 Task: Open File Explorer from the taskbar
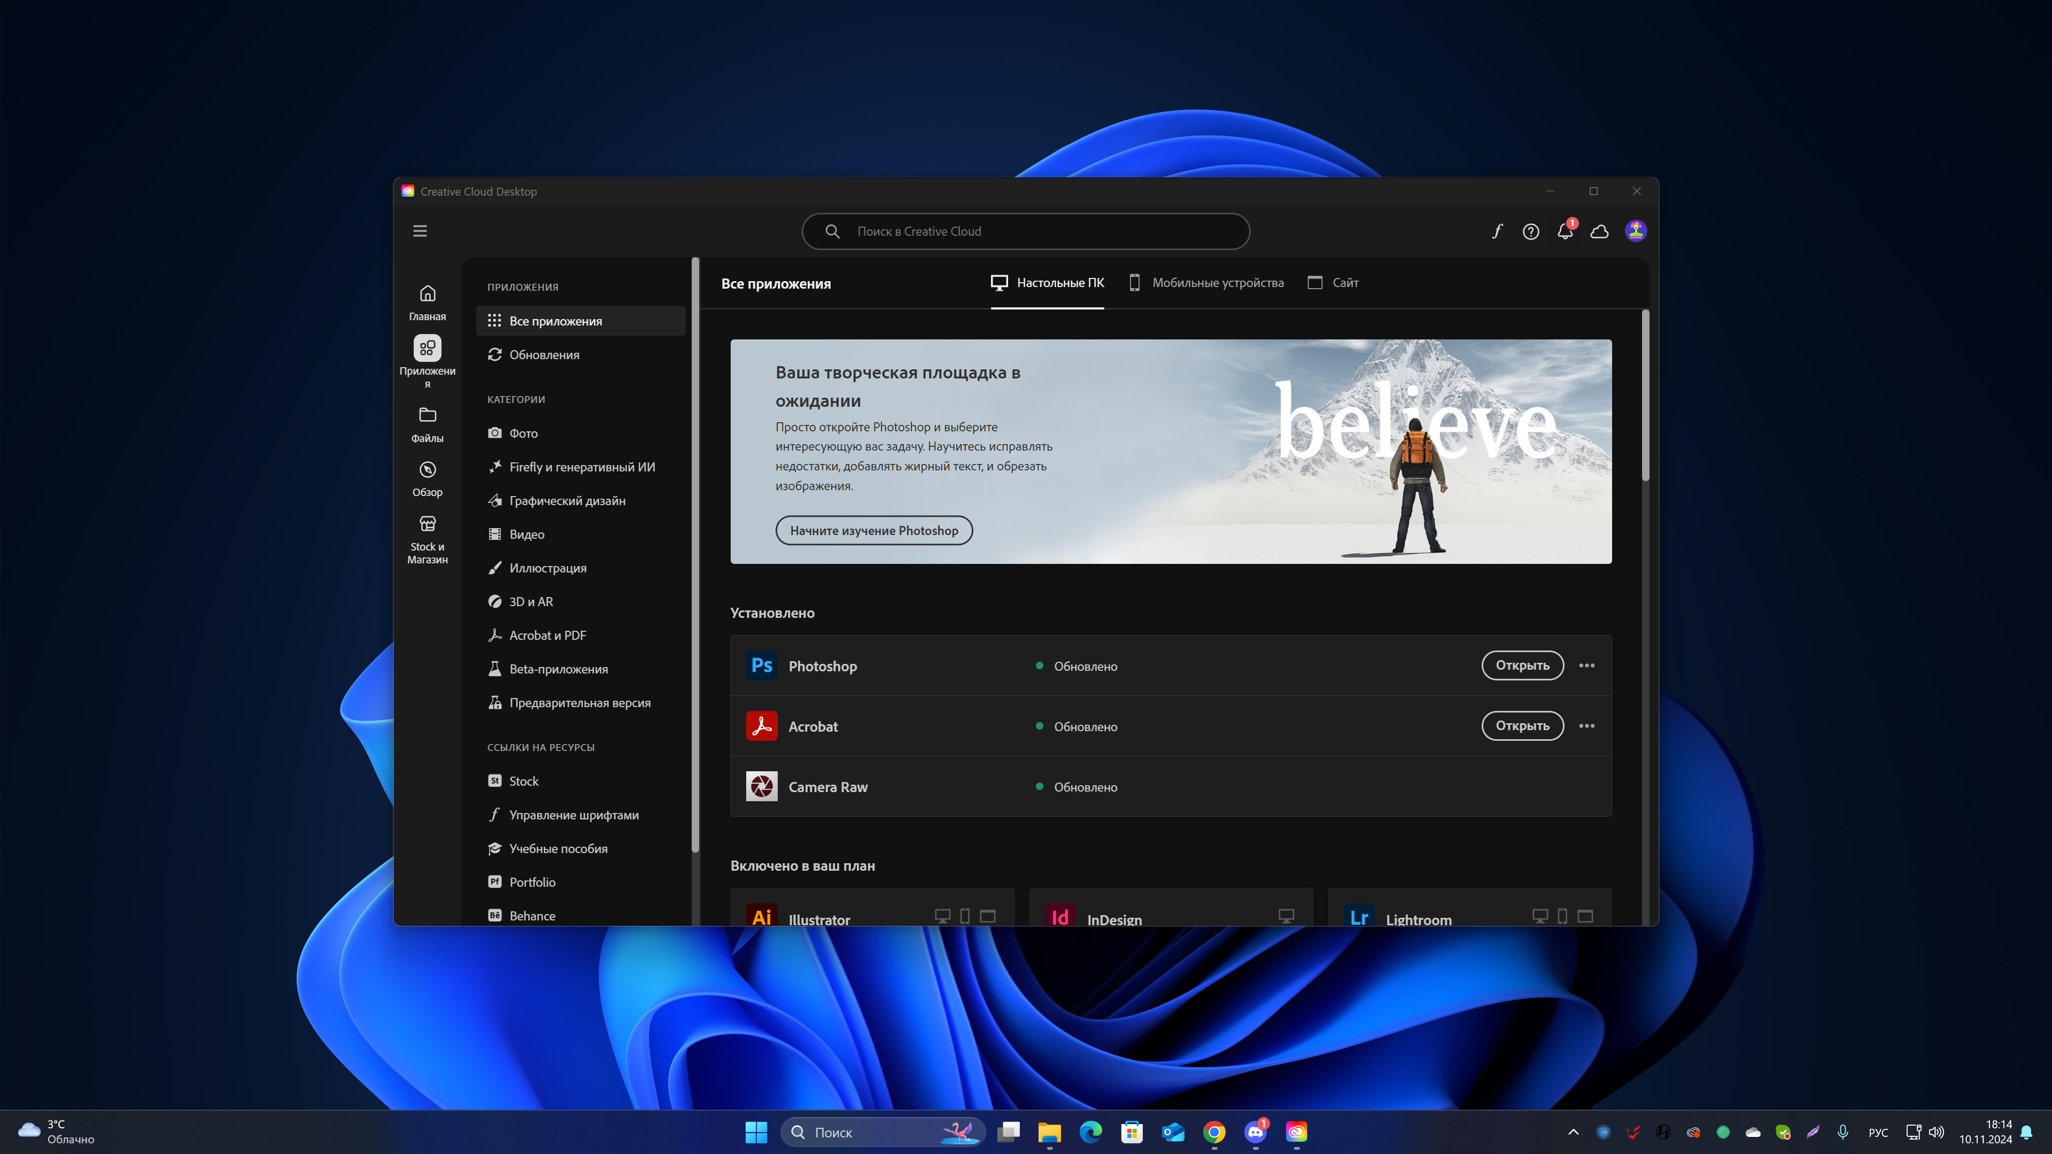(x=1049, y=1132)
